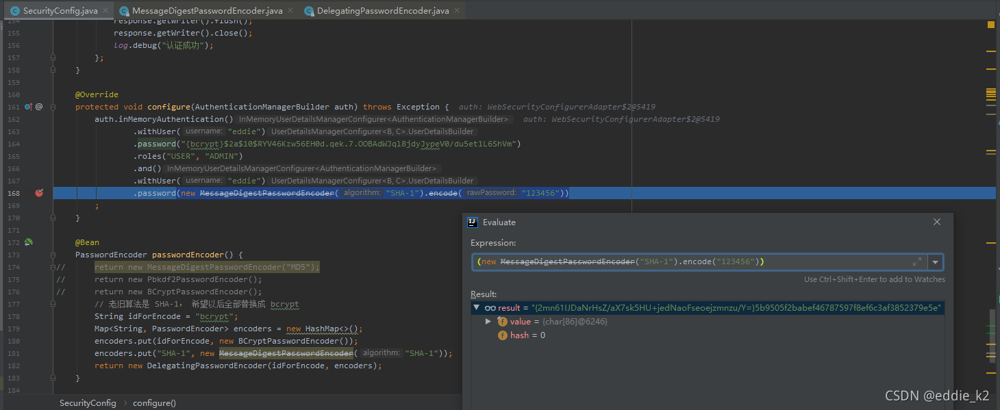Click locked class icon on DelegatingPasswordEncoder tab
Screen dimensions: 1000x410
click(x=310, y=11)
